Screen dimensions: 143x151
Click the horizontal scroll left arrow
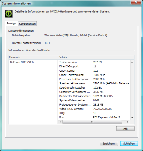point(60,122)
